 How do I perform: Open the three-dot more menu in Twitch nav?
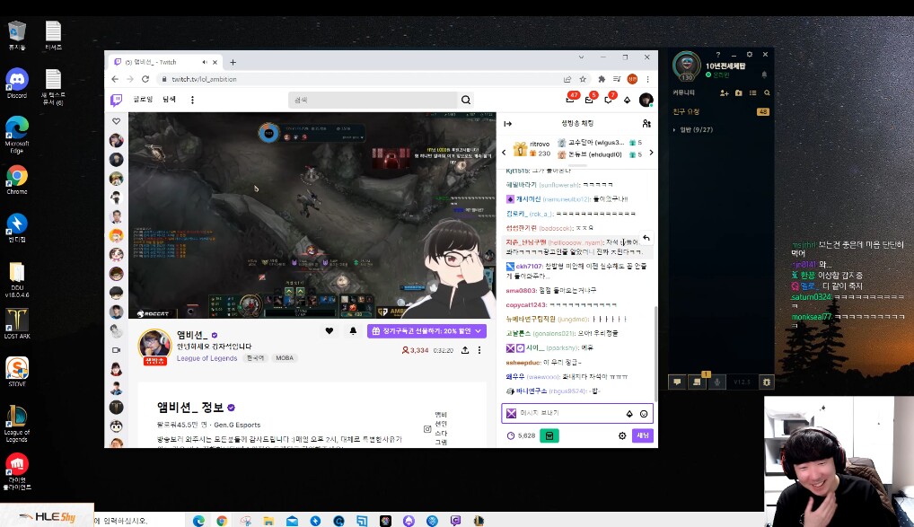[x=192, y=100]
